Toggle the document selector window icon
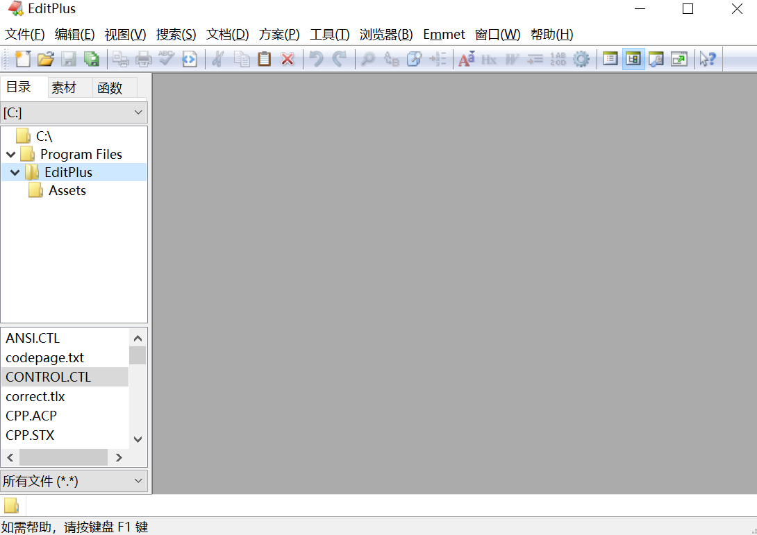 point(610,59)
